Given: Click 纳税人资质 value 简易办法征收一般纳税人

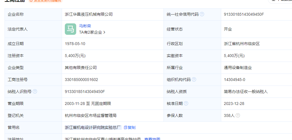Looking at the screenshot, I should click(x=246, y=92).
